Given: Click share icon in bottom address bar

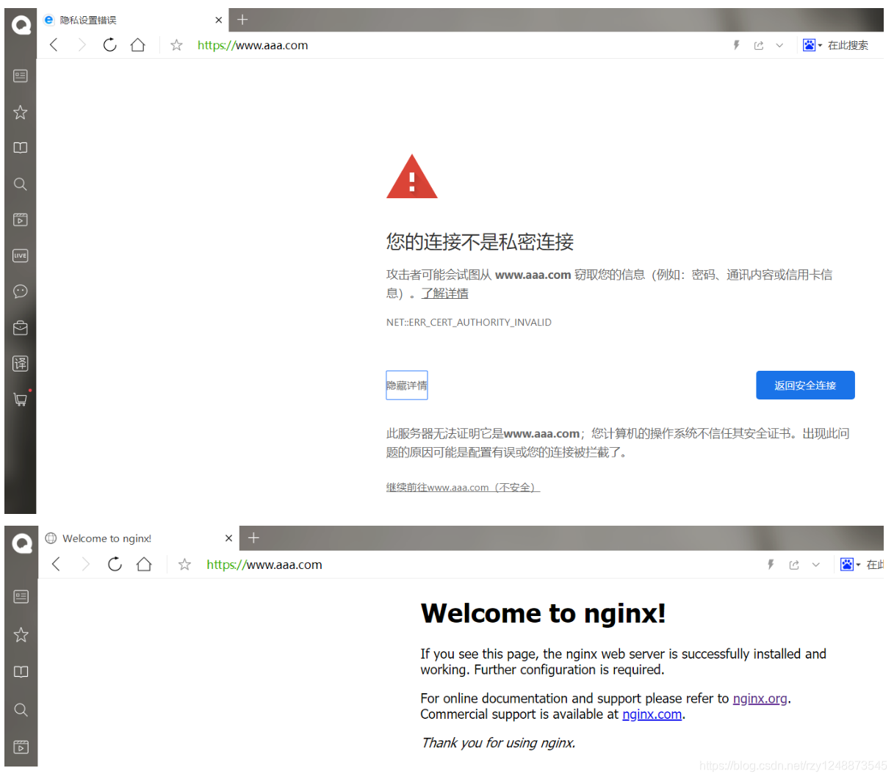Looking at the screenshot, I should 794,565.
